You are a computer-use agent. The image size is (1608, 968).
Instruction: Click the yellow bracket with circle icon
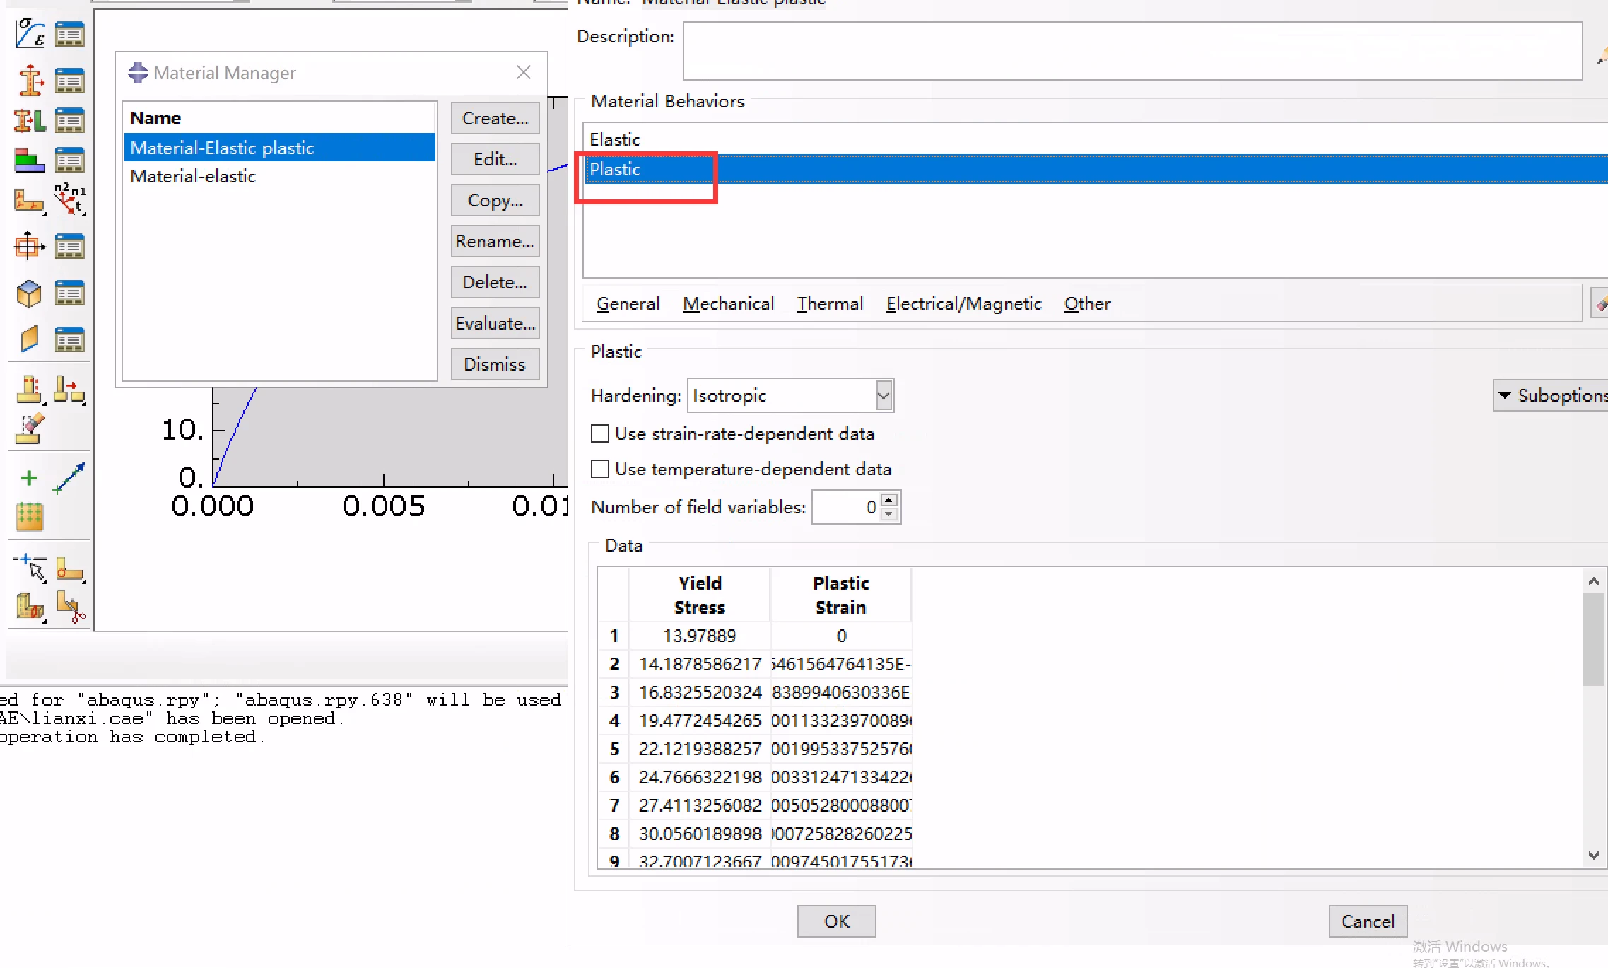(x=70, y=569)
